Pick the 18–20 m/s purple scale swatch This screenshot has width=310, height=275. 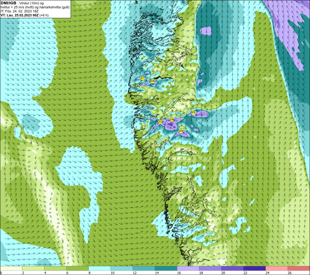pos(210,268)
